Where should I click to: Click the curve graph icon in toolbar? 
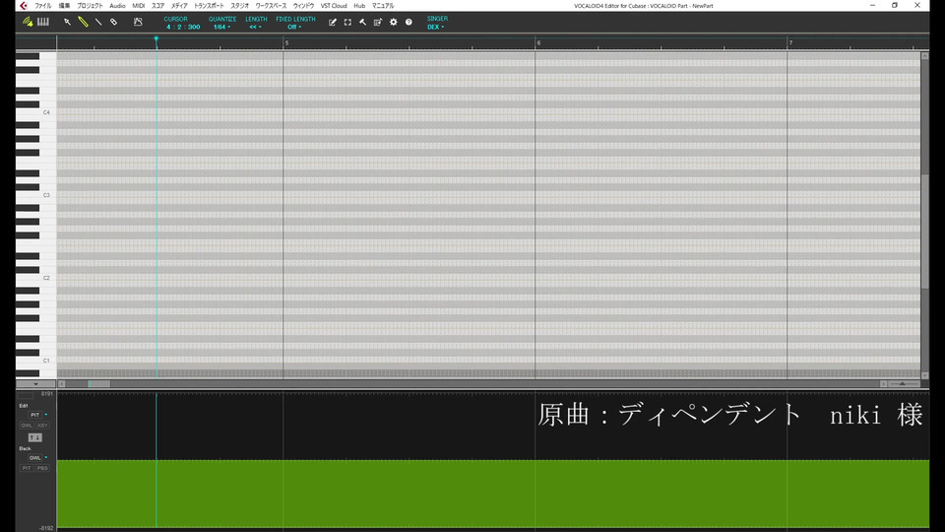138,22
